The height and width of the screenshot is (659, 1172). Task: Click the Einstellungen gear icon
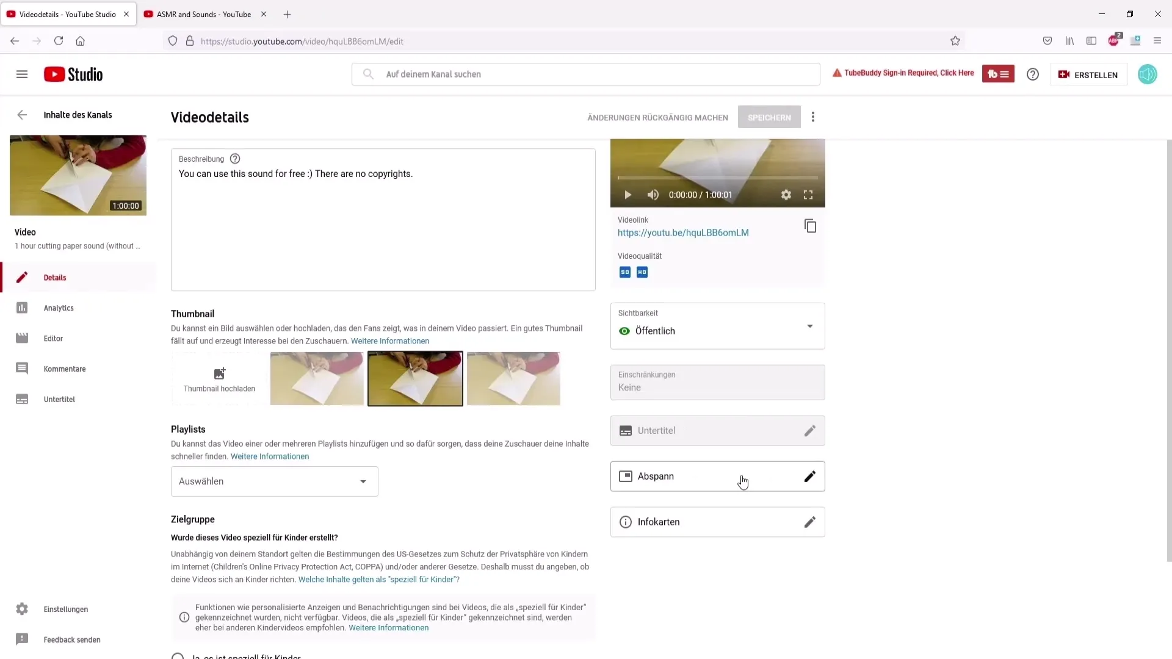pyautogui.click(x=22, y=608)
